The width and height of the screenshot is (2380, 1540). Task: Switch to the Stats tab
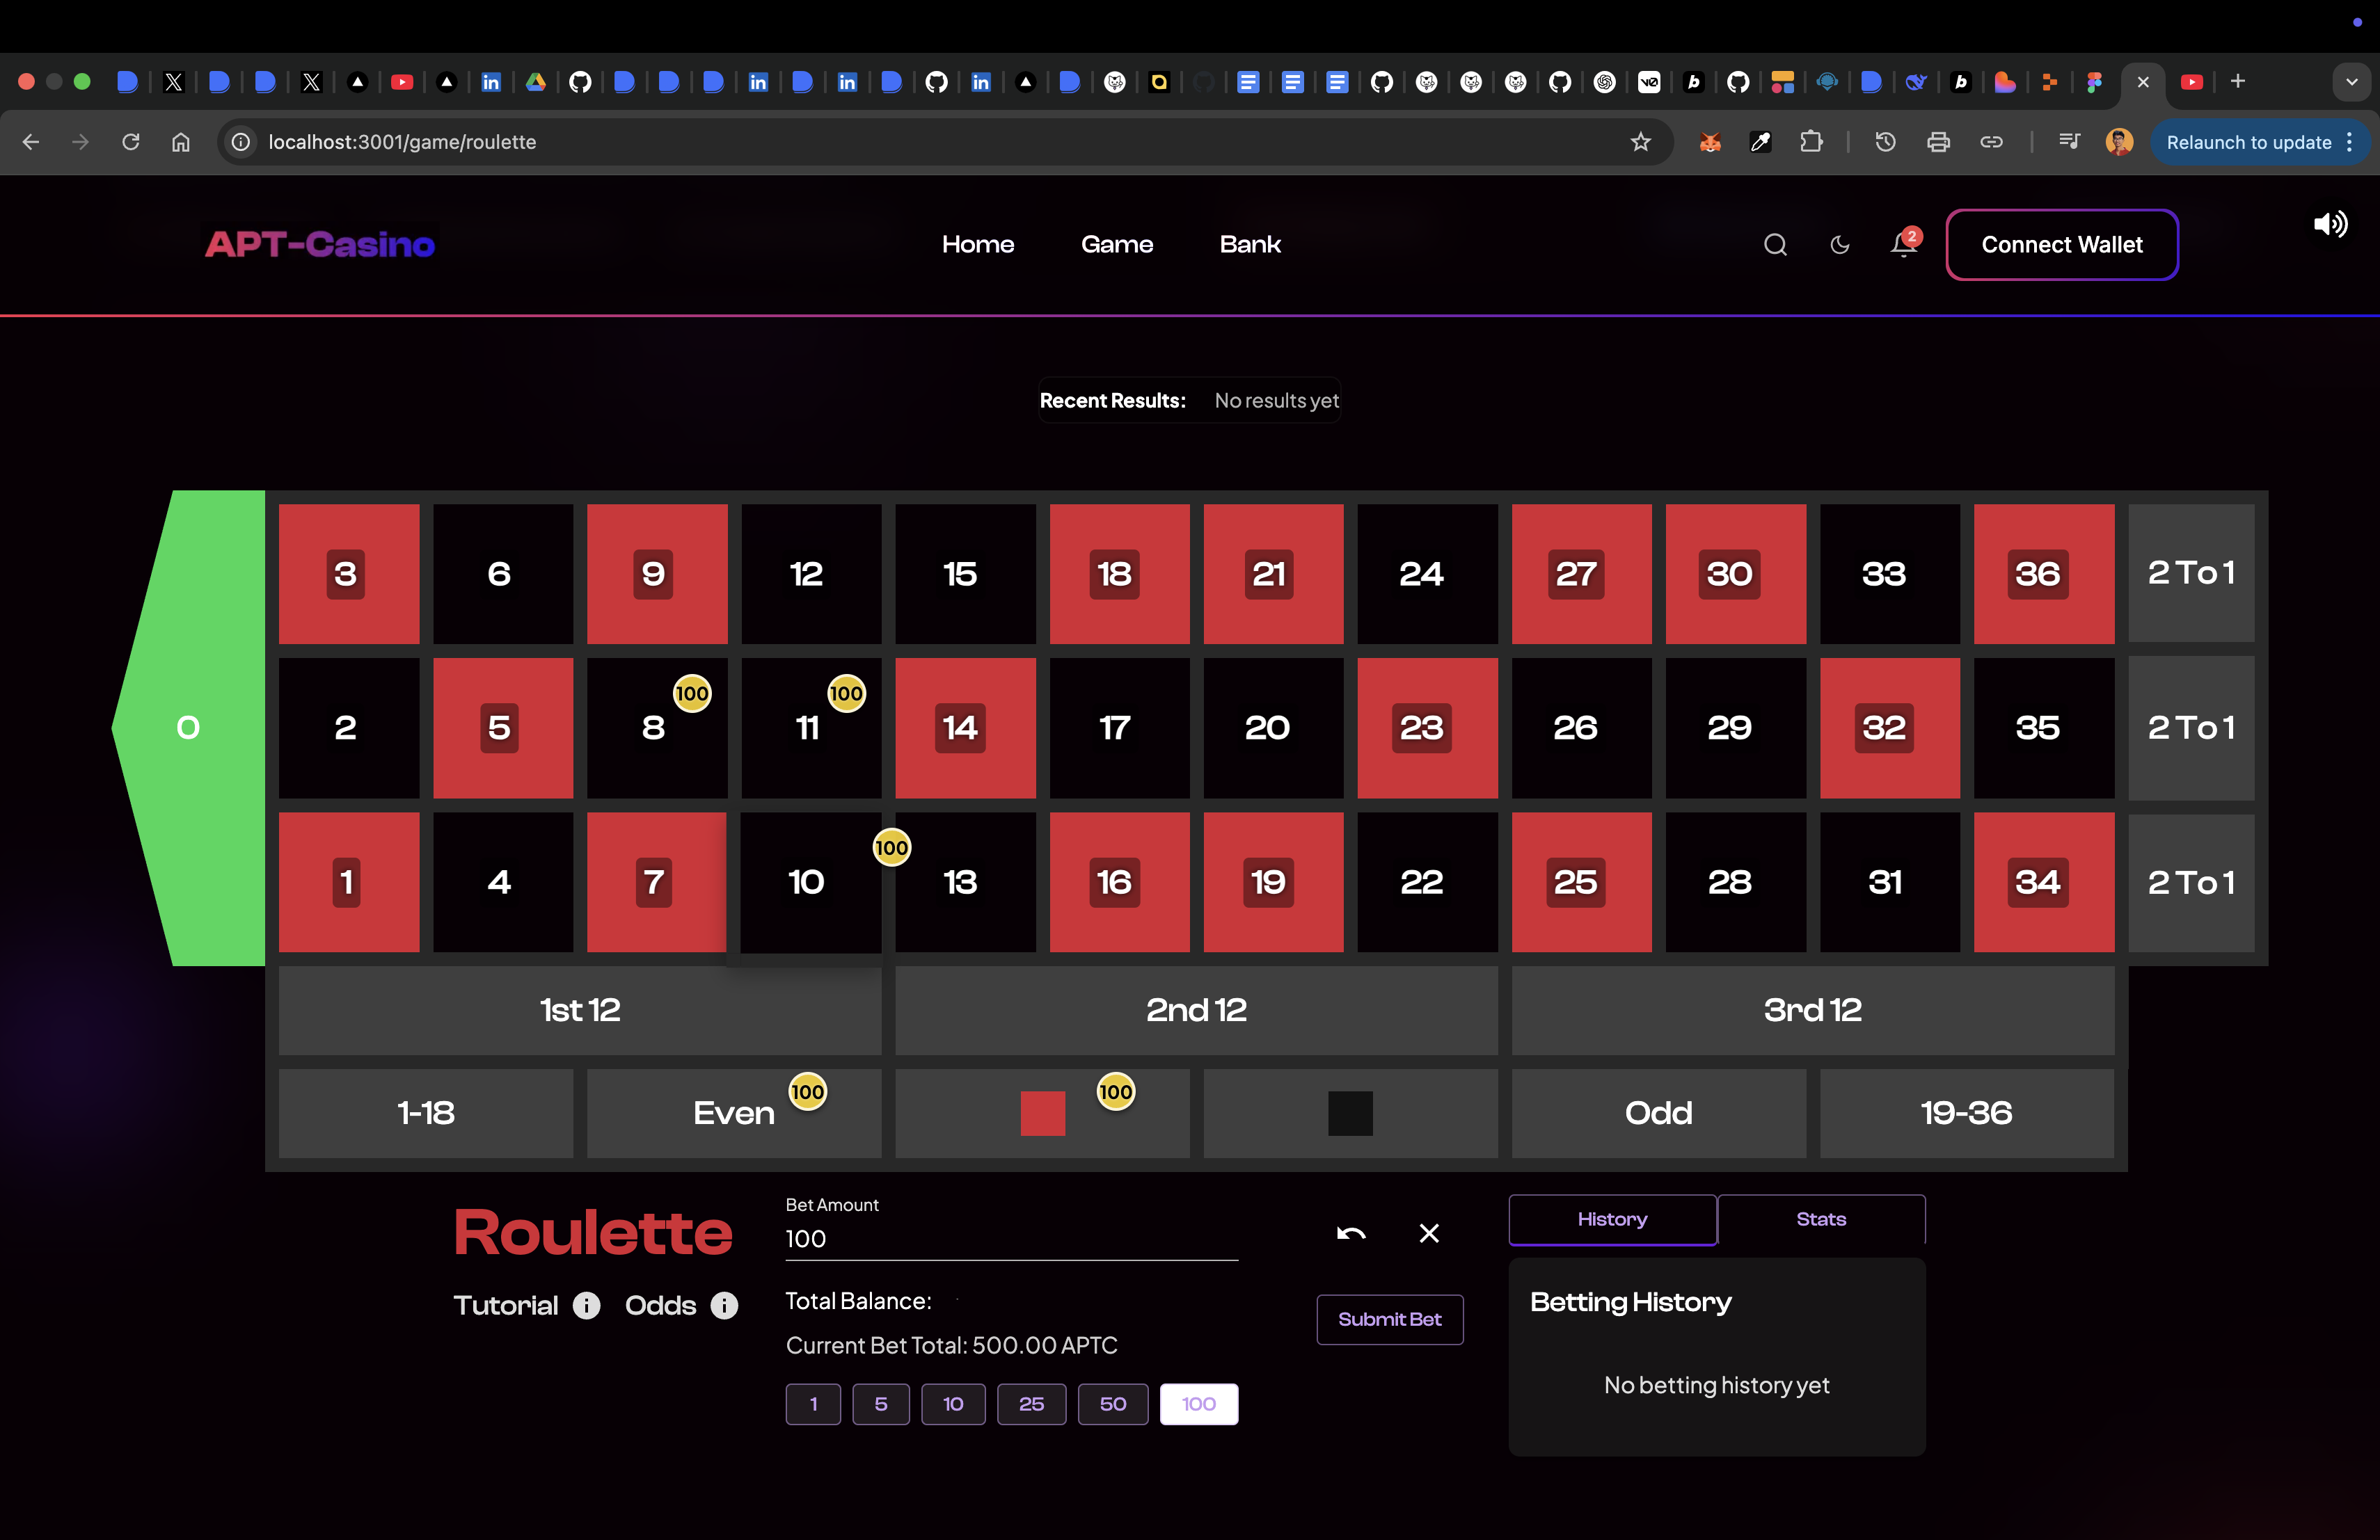[1820, 1219]
